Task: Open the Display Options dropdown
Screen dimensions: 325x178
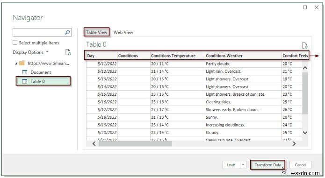Action: (30, 52)
